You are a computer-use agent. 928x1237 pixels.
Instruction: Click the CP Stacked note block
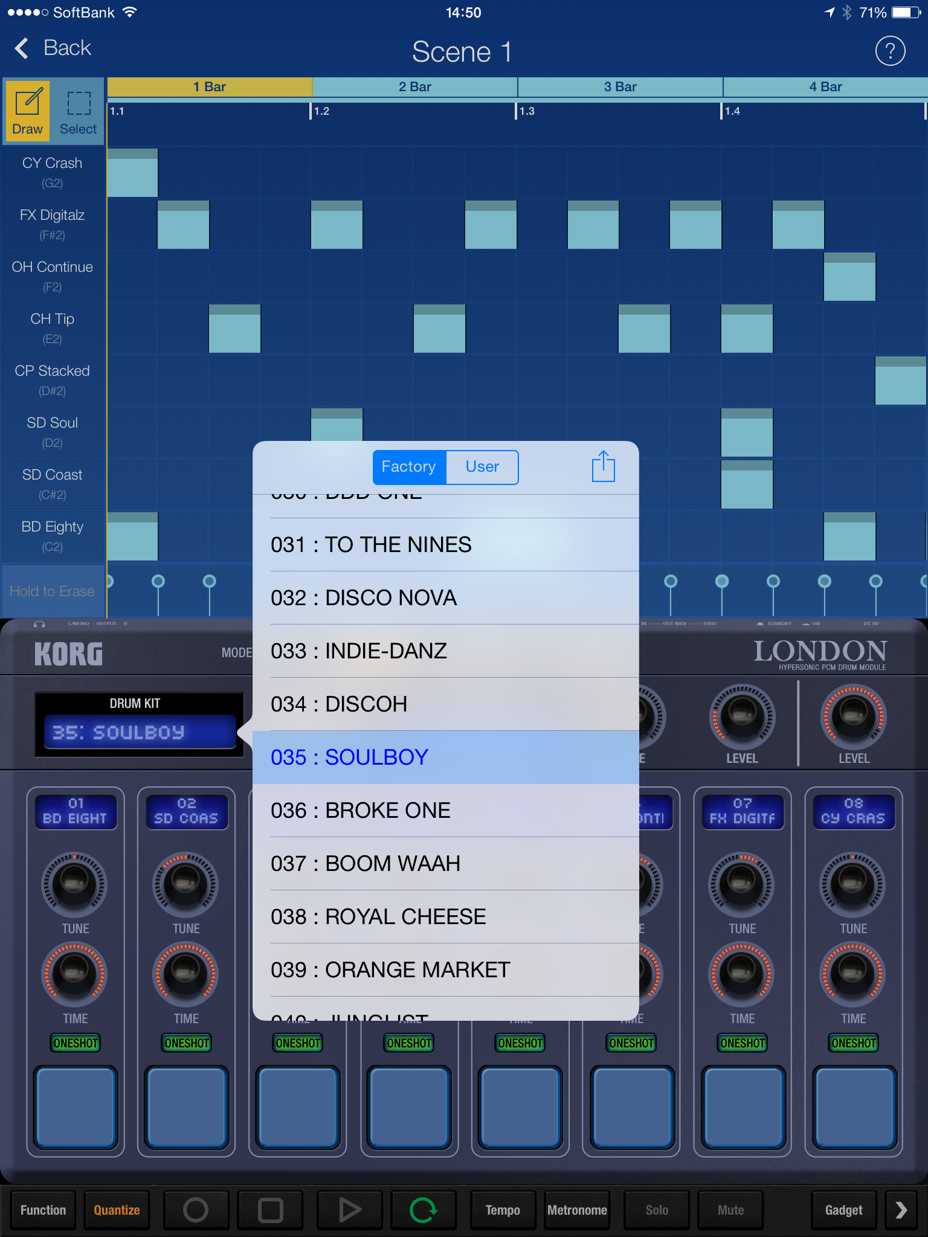pos(900,381)
